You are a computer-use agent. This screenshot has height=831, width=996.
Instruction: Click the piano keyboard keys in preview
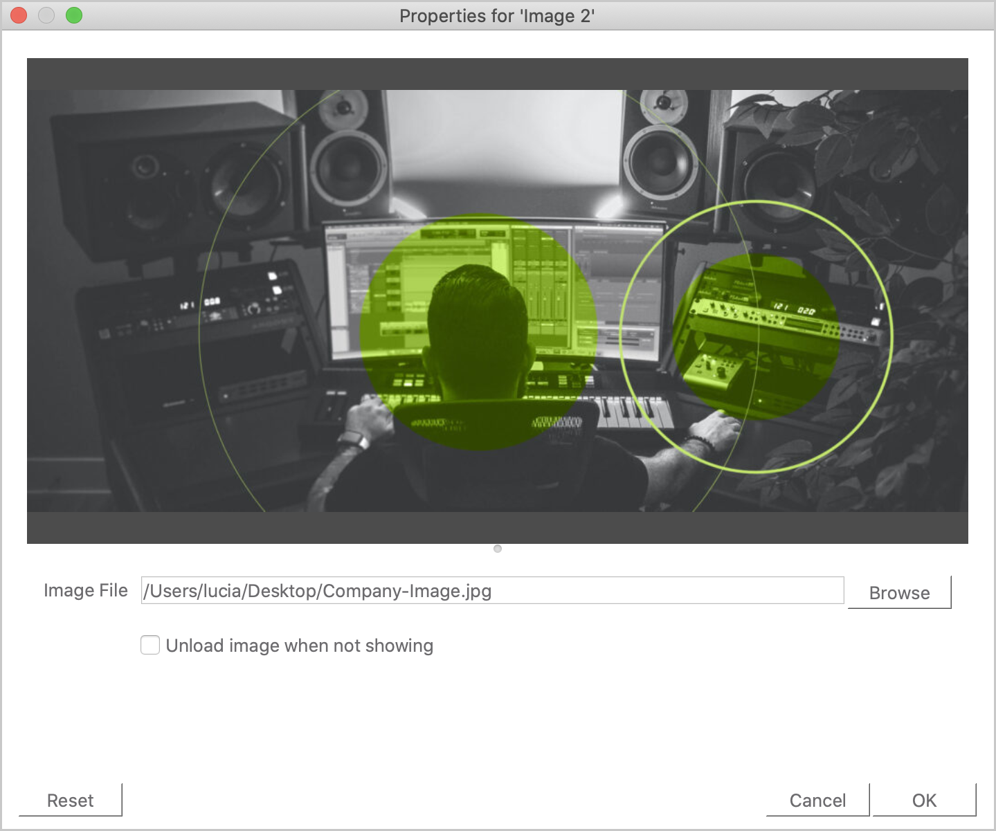pyautogui.click(x=633, y=412)
